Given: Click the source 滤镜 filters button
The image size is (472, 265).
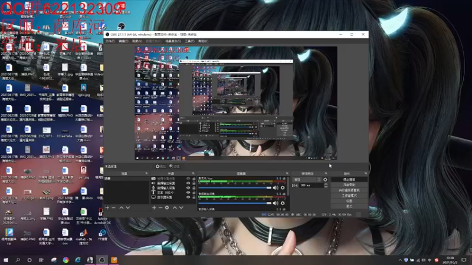Looking at the screenshot, I should tap(175, 166).
